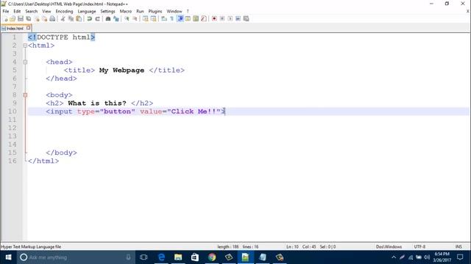Image resolution: width=471 pixels, height=264 pixels.
Task: Save the file with the Save toolbar icon
Action: [21, 18]
